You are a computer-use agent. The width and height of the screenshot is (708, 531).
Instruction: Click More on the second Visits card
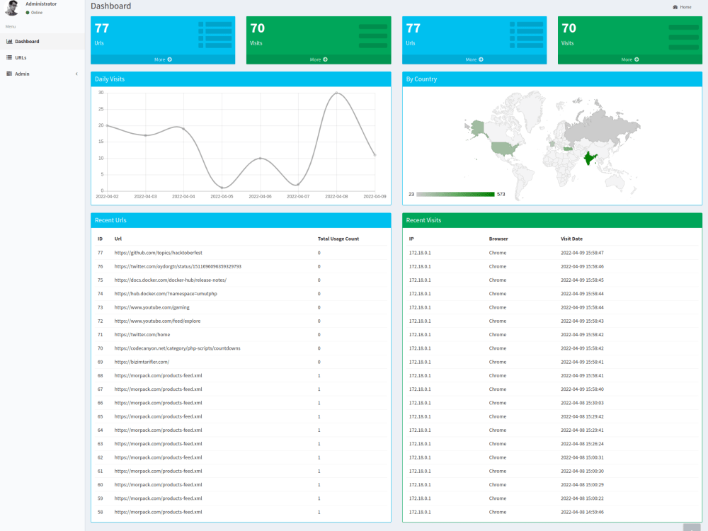point(630,59)
